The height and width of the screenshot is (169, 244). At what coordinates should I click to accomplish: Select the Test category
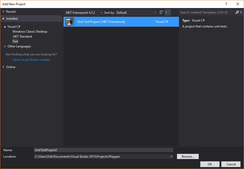(x=15, y=41)
